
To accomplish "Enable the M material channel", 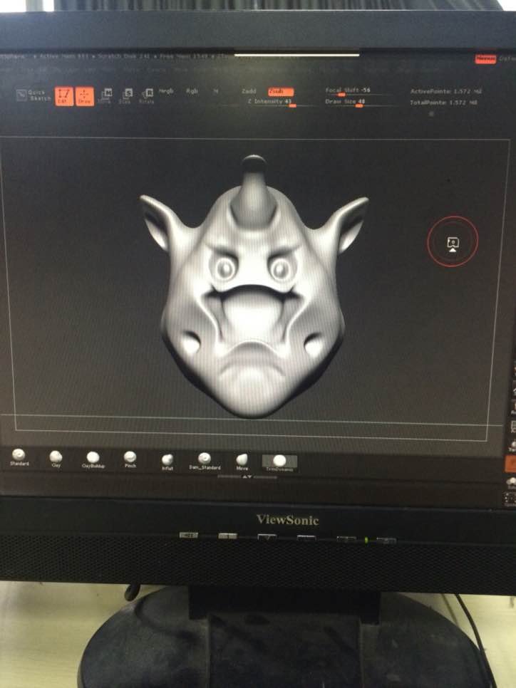I will click(216, 91).
